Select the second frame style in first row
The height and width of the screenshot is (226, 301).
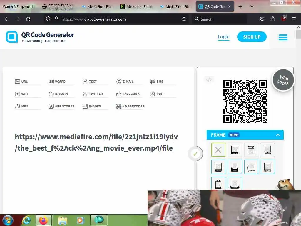click(x=235, y=150)
